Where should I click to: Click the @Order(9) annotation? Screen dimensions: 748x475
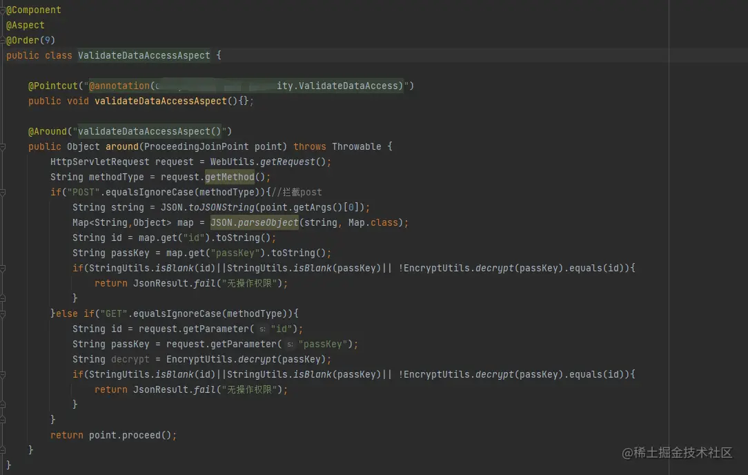tap(30, 41)
